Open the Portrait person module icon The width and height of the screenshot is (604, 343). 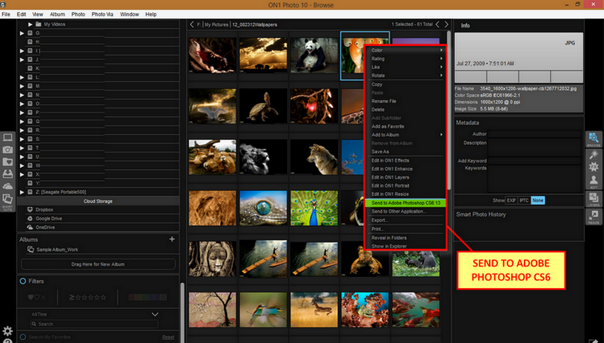(594, 182)
